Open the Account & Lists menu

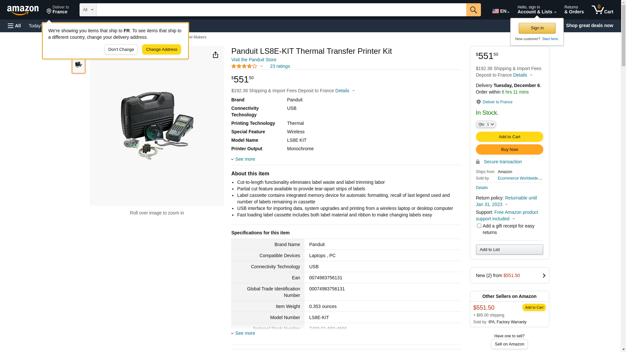[x=536, y=10]
